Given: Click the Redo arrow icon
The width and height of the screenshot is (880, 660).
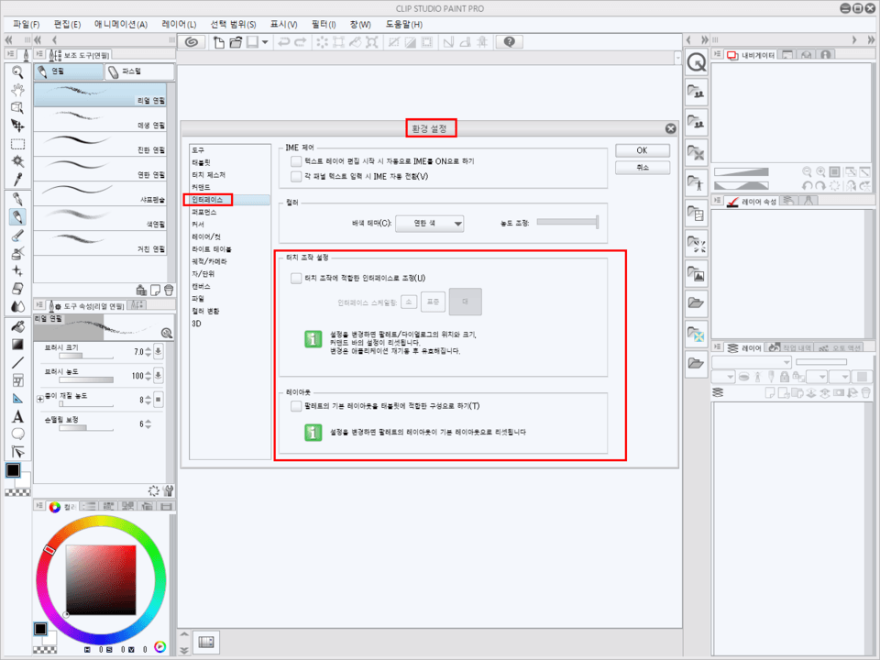Looking at the screenshot, I should [x=301, y=42].
